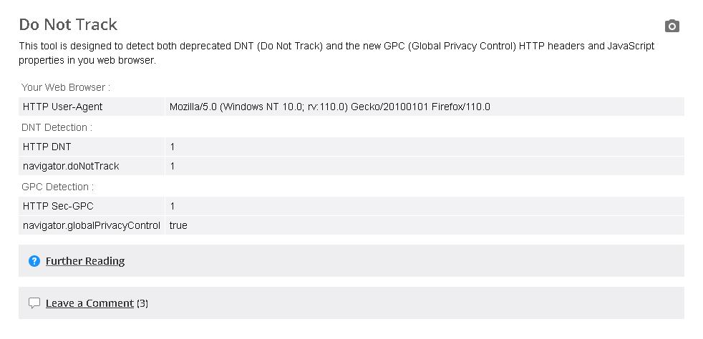
Task: Click the HTTP DNT value 1
Action: (173, 147)
